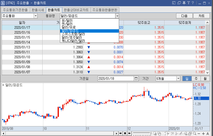Select the 2020/01/10 table row date

22,57
